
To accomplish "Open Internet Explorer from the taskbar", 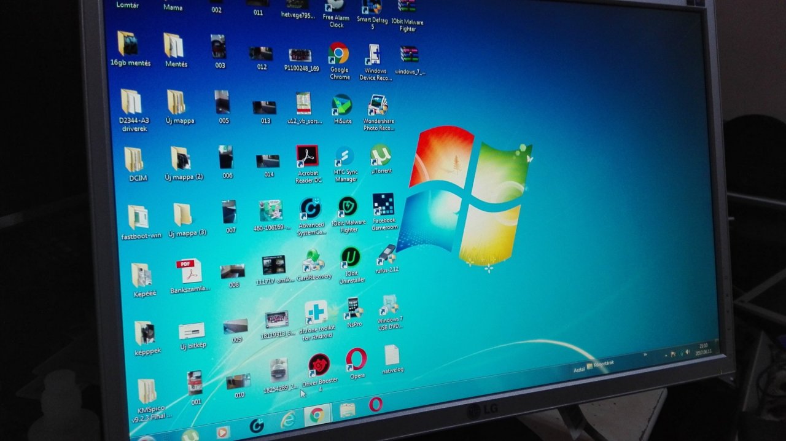I will pos(287,421).
